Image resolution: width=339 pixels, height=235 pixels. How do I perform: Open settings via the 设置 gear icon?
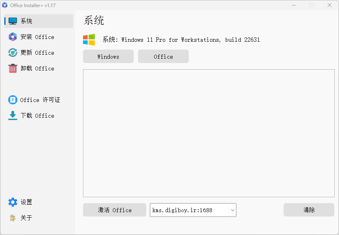point(12,202)
